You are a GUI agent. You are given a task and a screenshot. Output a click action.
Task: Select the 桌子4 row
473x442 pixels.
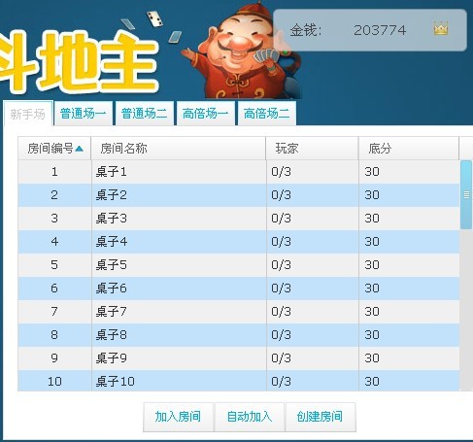(239, 242)
